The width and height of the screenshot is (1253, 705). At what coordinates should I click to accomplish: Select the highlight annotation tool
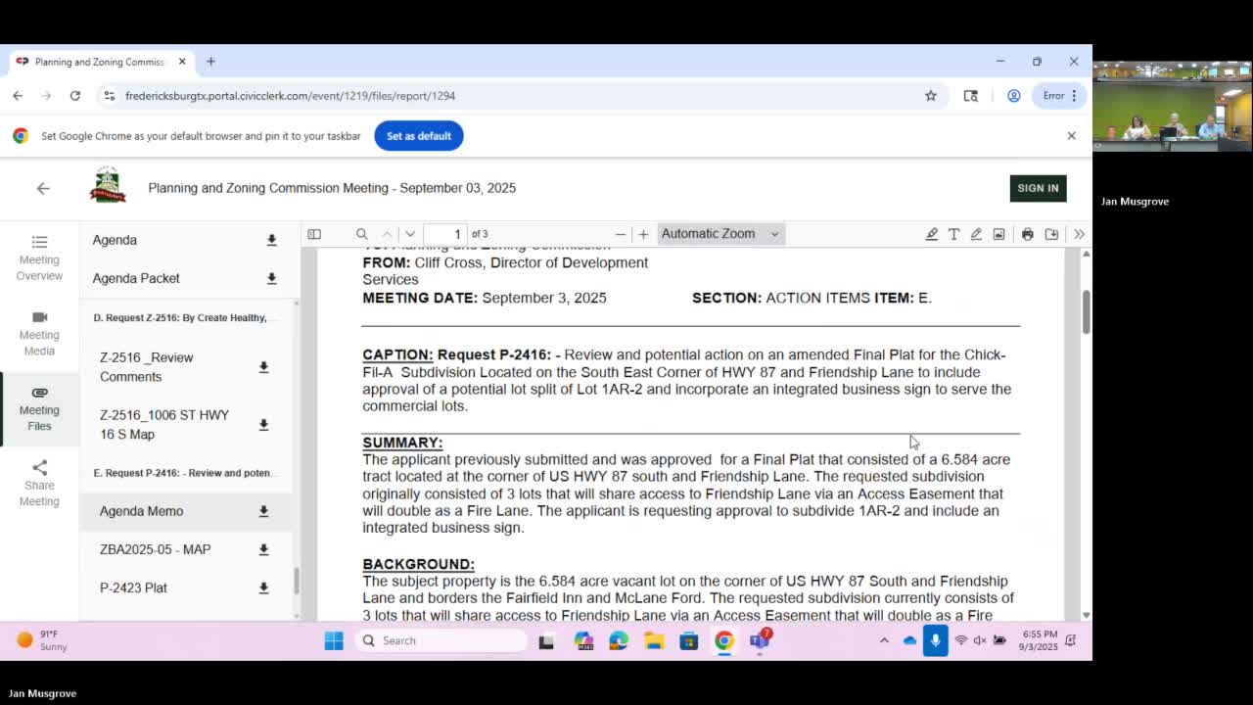tap(932, 234)
